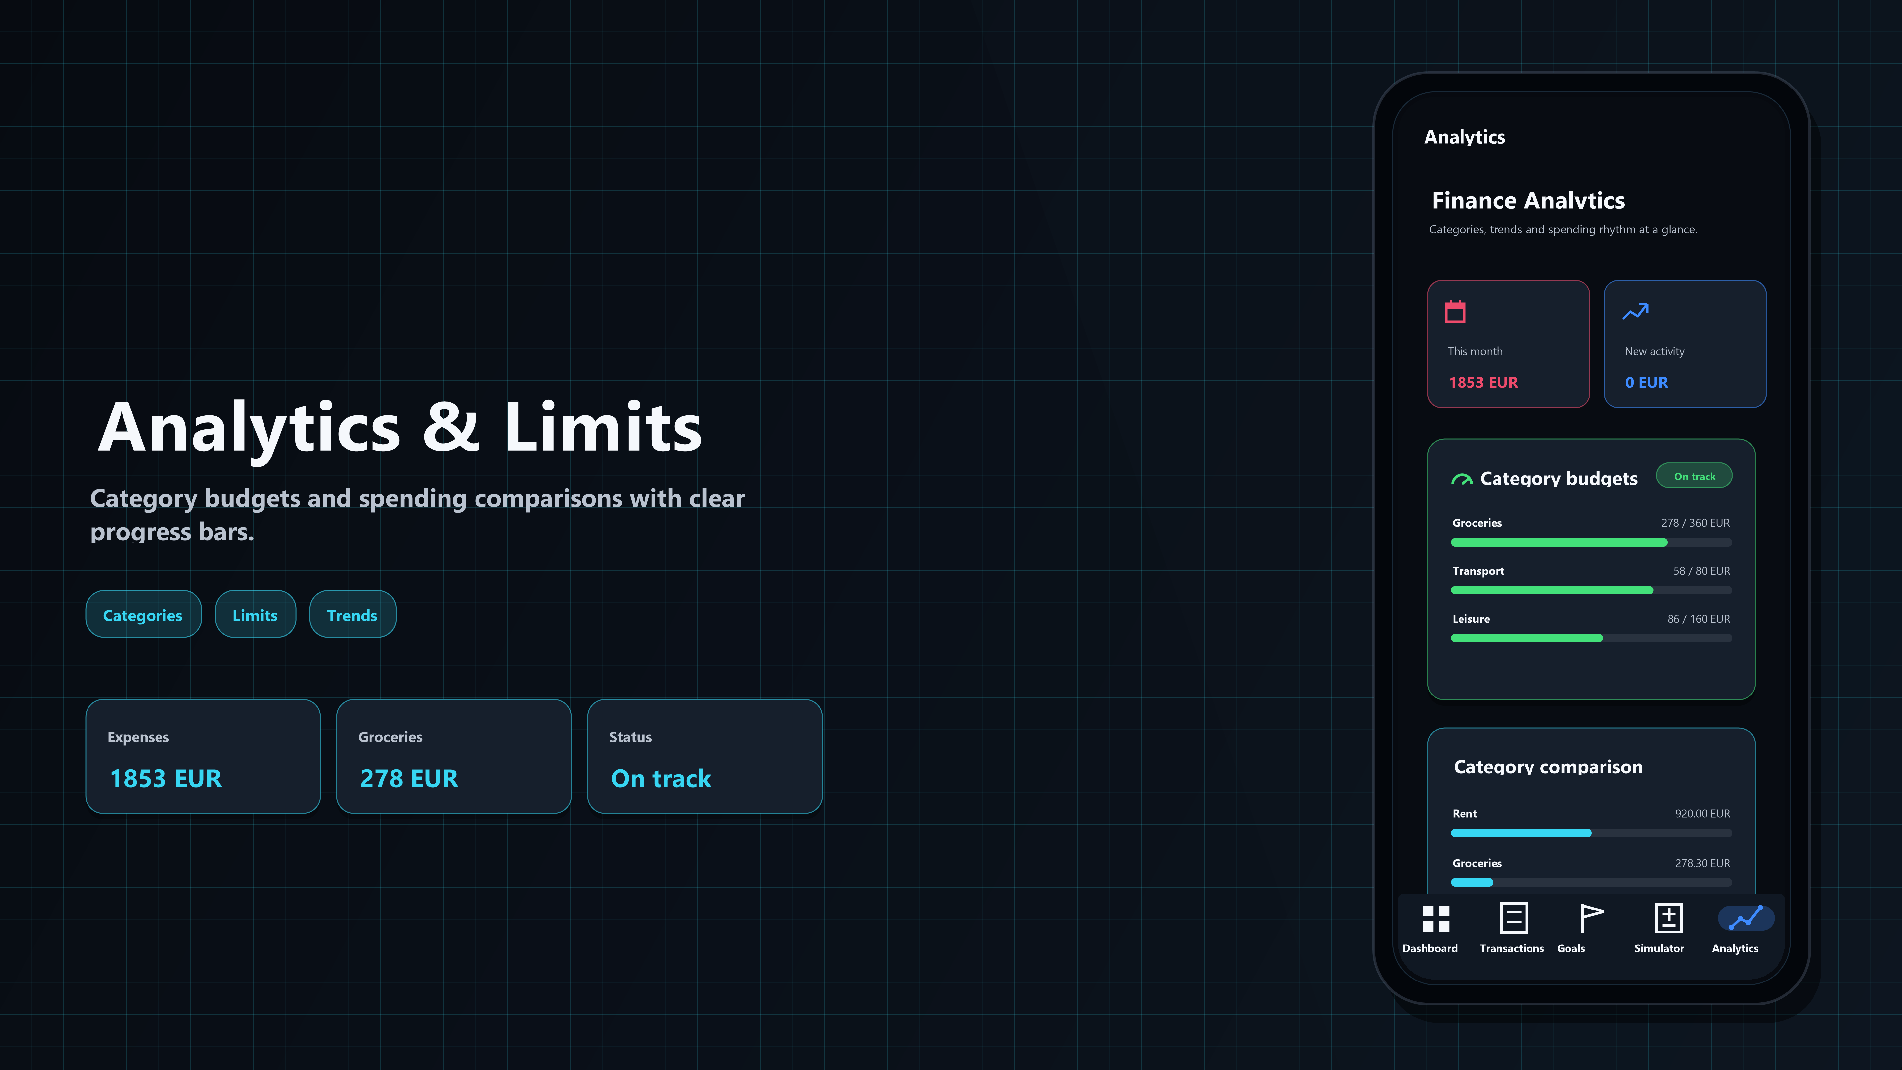Click the 278 / 360 EUR value
The width and height of the screenshot is (1902, 1070).
[1695, 523]
